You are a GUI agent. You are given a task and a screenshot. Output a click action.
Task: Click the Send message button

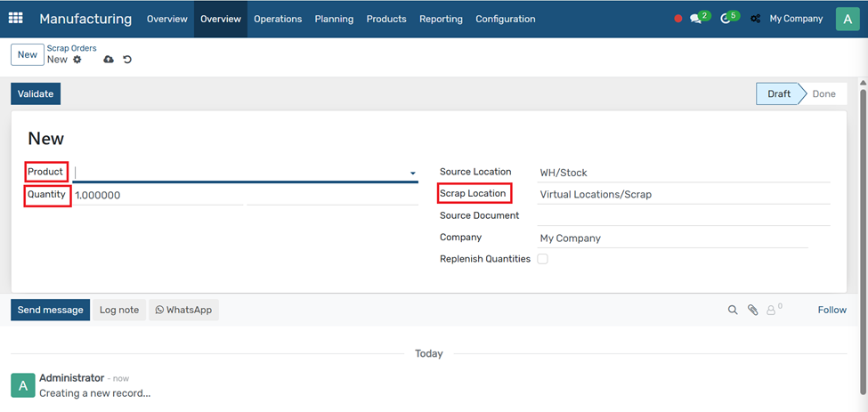click(x=51, y=310)
